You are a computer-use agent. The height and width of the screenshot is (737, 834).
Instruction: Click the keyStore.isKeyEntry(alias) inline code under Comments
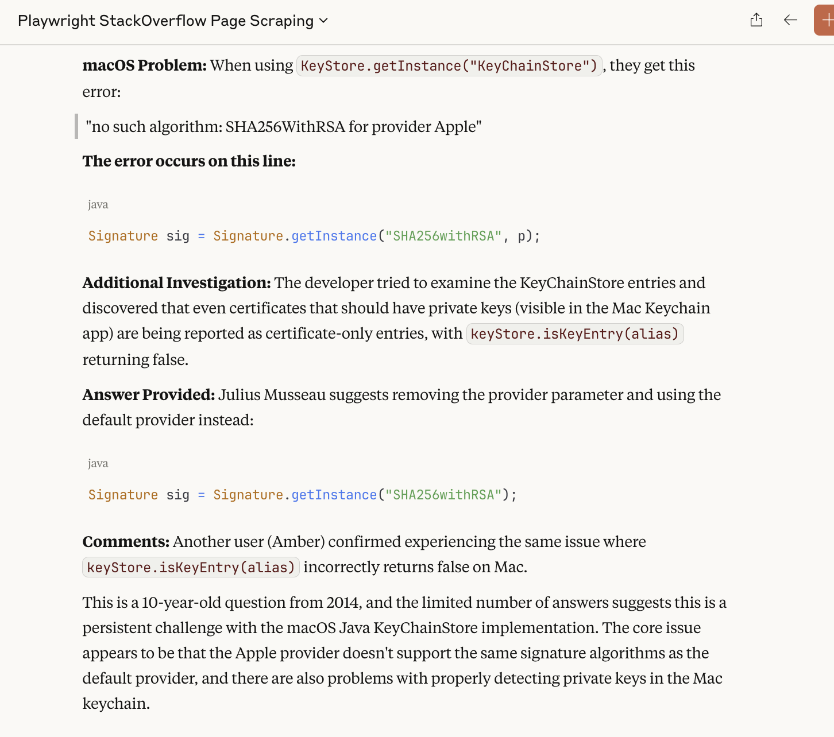(x=191, y=567)
